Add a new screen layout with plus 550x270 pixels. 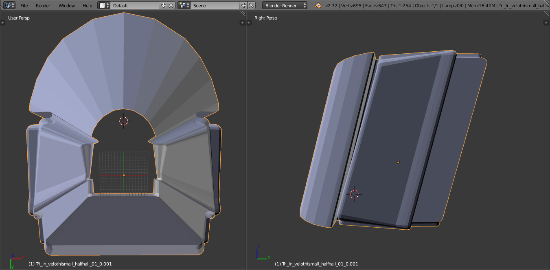click(164, 5)
